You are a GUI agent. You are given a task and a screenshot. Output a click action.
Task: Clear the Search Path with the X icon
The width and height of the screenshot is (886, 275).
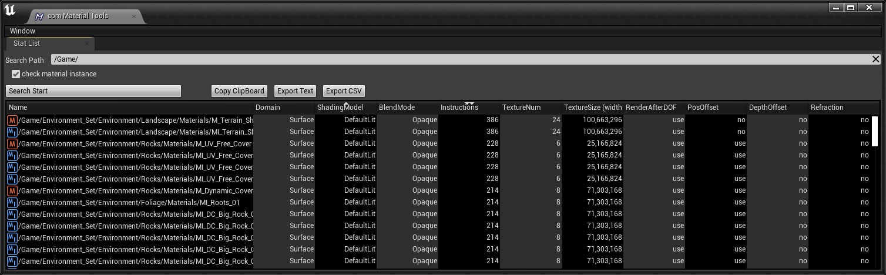[875, 59]
